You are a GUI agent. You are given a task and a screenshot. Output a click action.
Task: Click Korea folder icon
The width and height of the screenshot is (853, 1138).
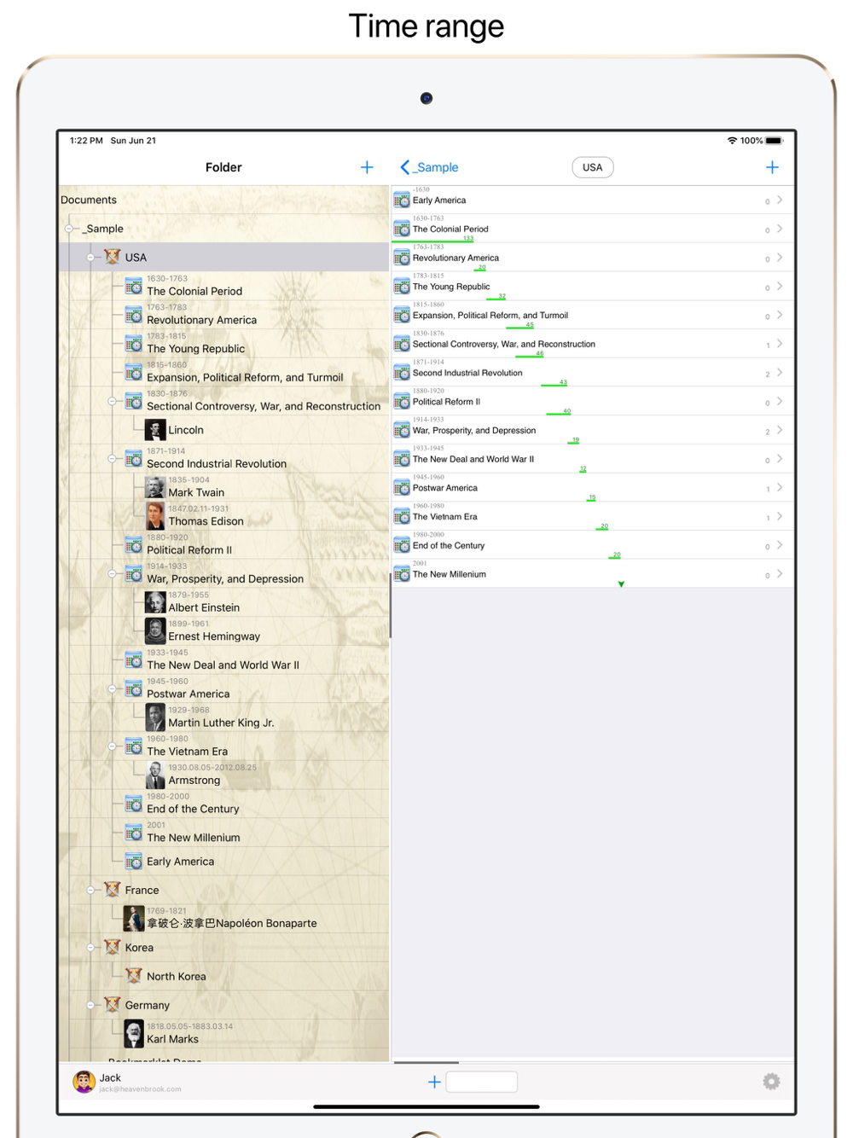(x=112, y=947)
